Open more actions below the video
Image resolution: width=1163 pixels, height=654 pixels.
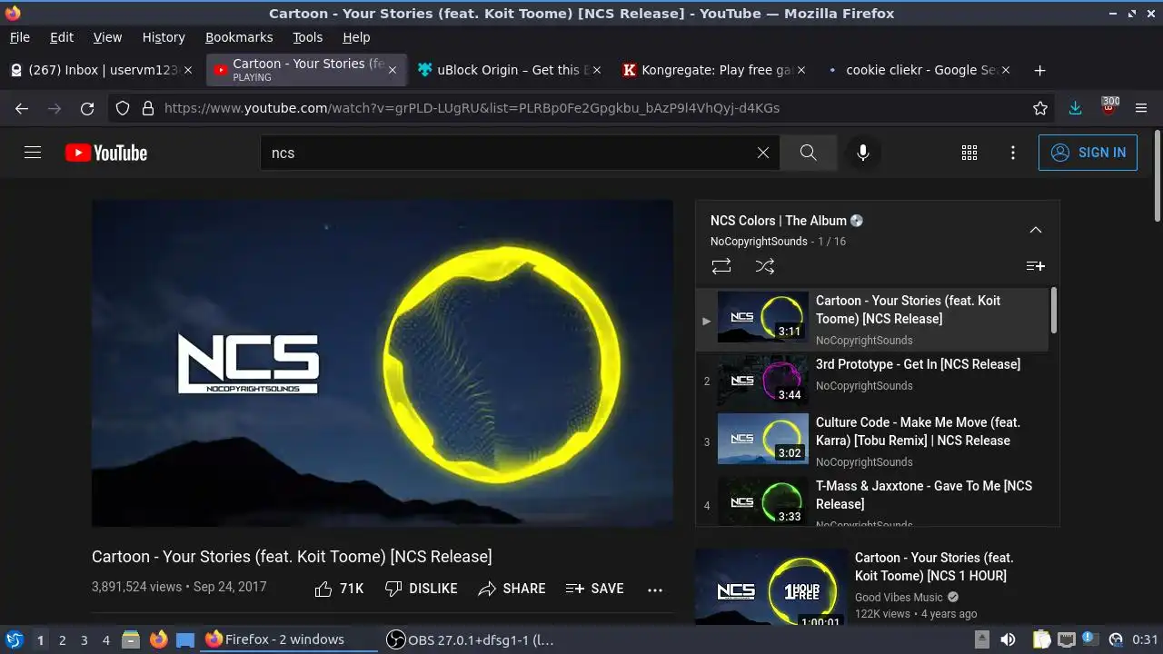[x=655, y=590]
